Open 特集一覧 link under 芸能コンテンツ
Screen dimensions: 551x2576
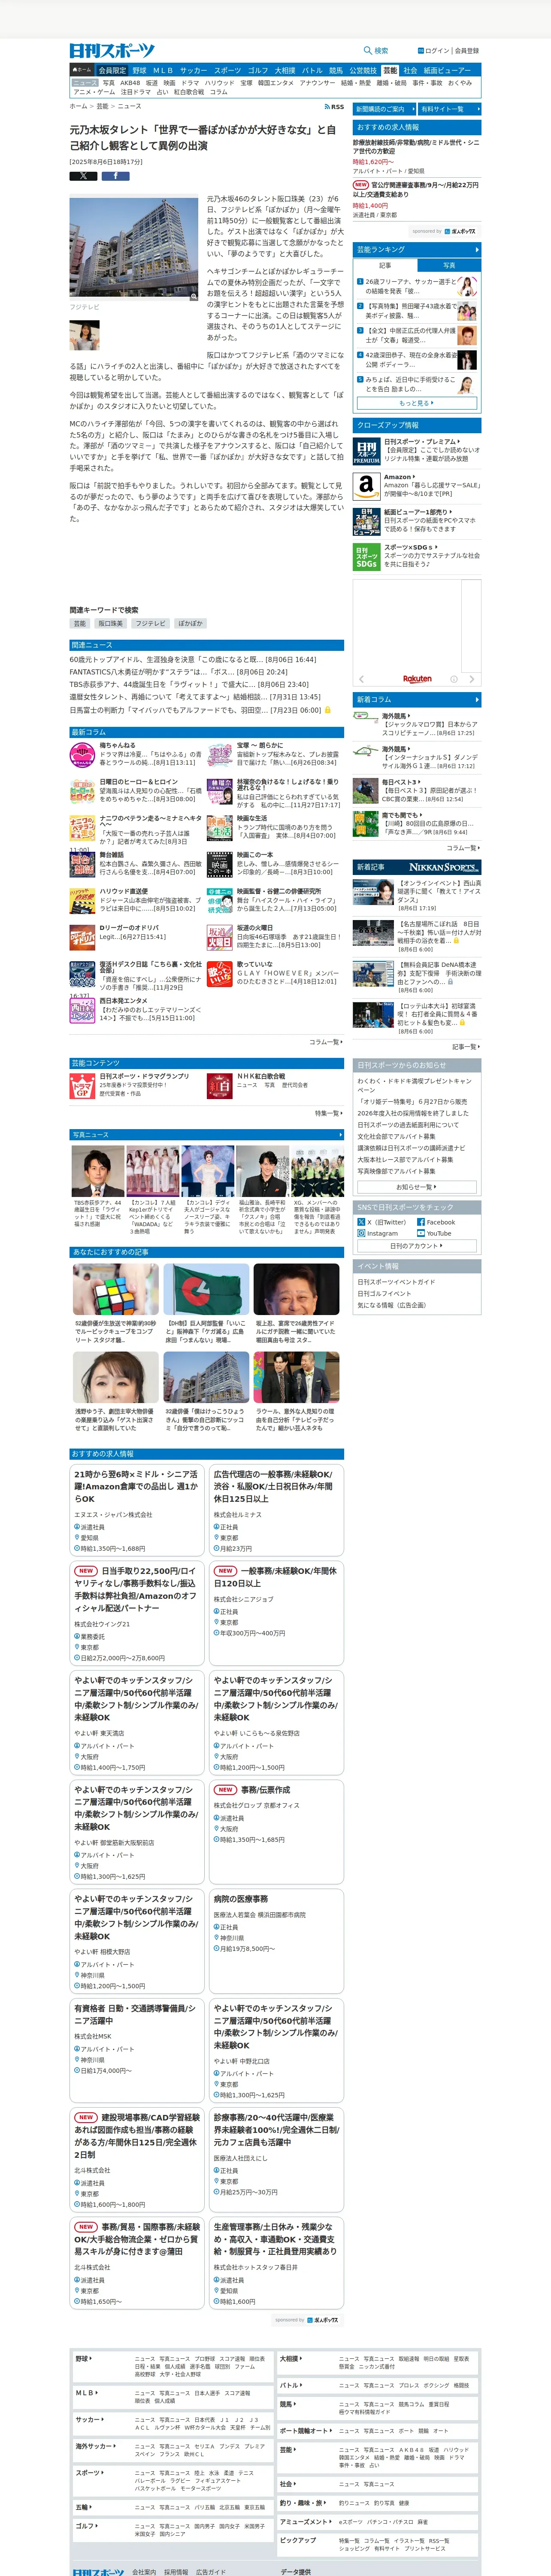point(328,1113)
